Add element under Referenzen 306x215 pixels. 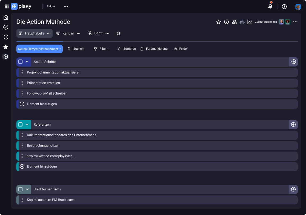(x=157, y=166)
